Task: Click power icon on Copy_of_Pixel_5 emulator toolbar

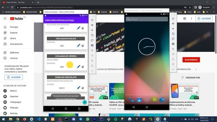Action: click(x=173, y=19)
